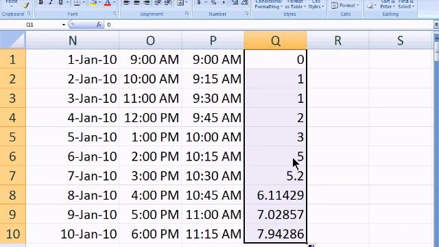Open Find & Select menu
The width and height of the screenshot is (439, 247).
[x=405, y=5]
